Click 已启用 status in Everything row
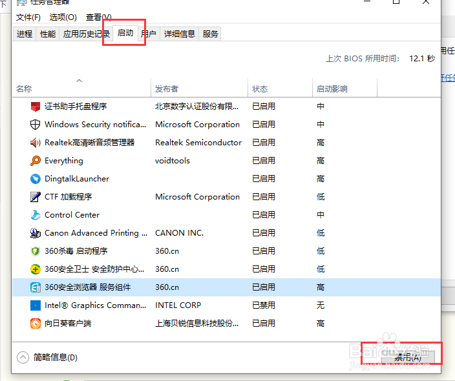 pos(264,161)
